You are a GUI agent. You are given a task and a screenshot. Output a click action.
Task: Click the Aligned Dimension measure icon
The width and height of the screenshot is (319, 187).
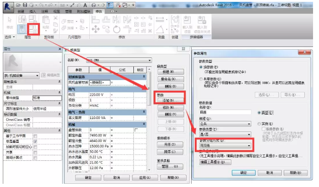(x=160, y=20)
